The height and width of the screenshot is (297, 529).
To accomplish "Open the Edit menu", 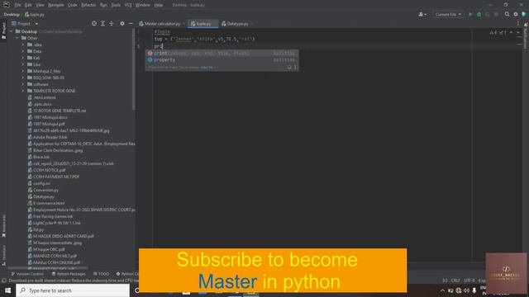I will point(28,5).
